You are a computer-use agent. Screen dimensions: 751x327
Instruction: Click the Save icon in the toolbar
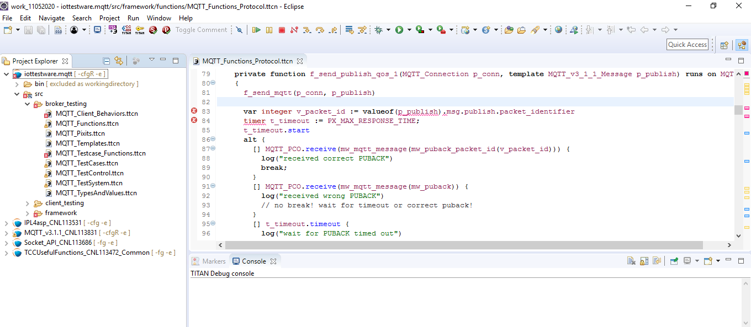pos(28,30)
